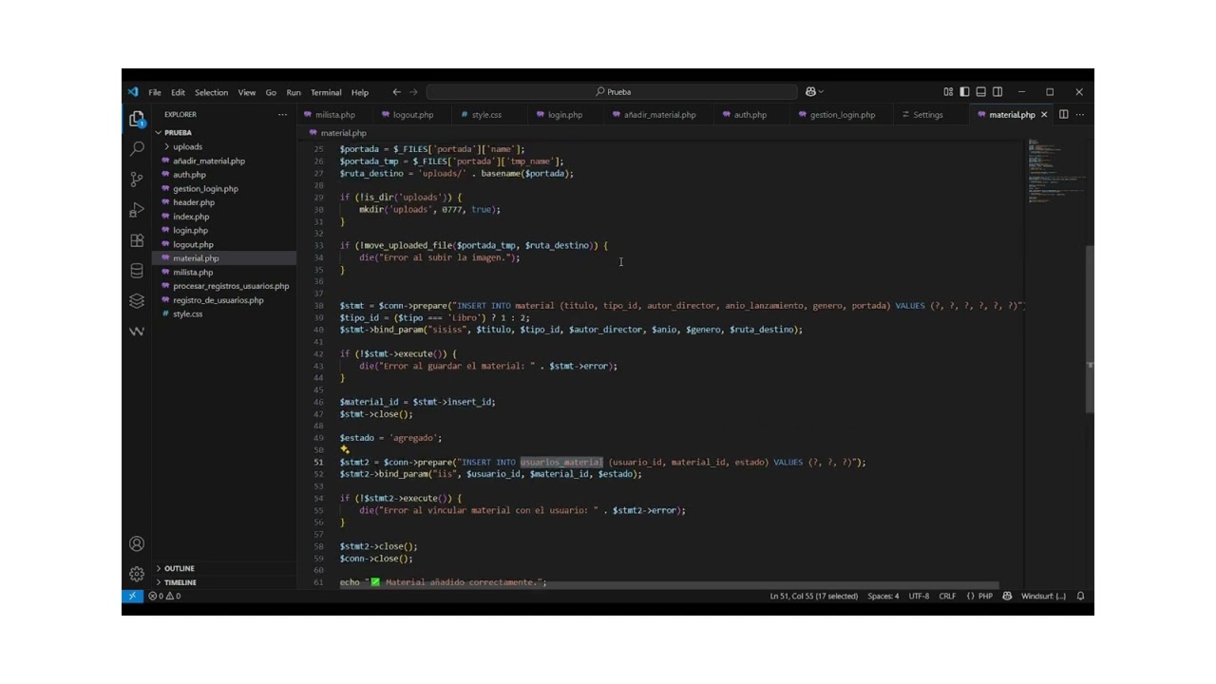This screenshot has height=684, width=1216.
Task: Switch to the milista.php tab
Action: click(x=335, y=115)
